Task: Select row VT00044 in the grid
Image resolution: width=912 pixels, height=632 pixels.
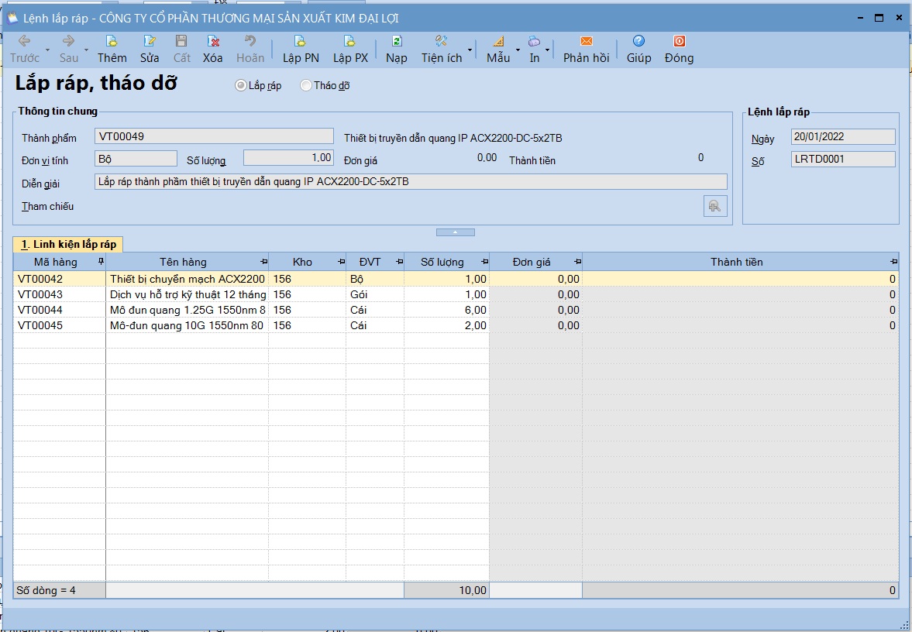Action: [456, 310]
